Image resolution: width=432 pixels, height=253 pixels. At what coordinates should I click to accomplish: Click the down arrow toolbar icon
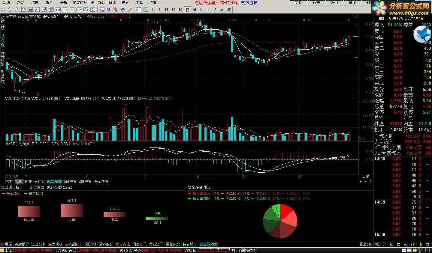coord(17,10)
